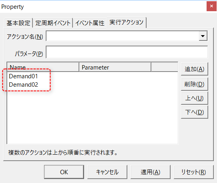Click the 削除(D) button
The width and height of the screenshot is (217, 183).
[195, 84]
